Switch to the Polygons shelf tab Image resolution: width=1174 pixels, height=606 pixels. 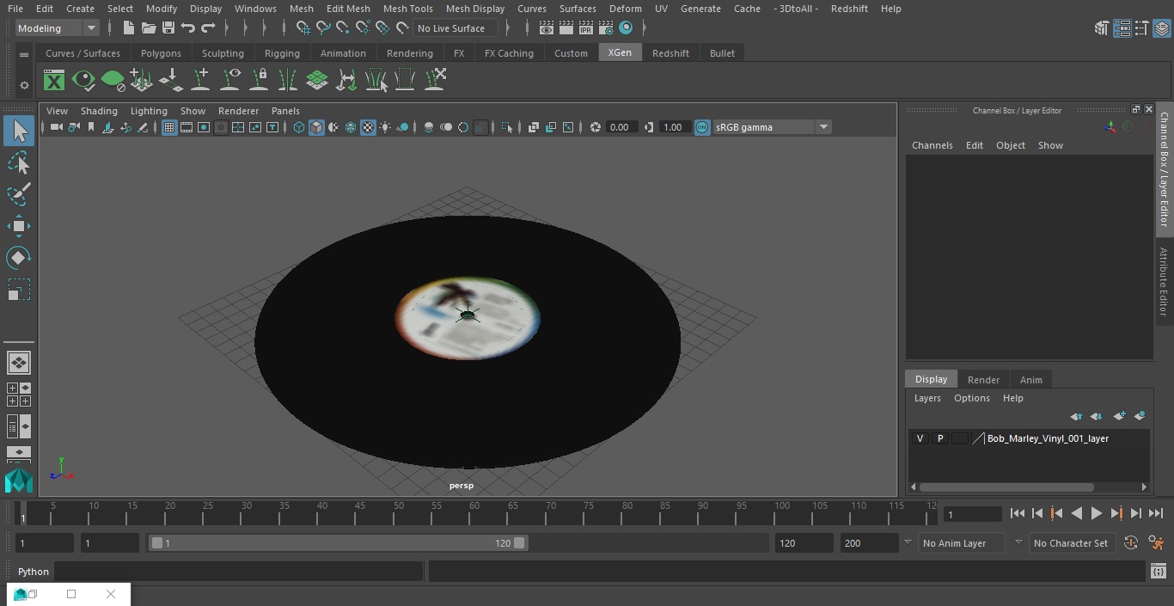pos(161,53)
